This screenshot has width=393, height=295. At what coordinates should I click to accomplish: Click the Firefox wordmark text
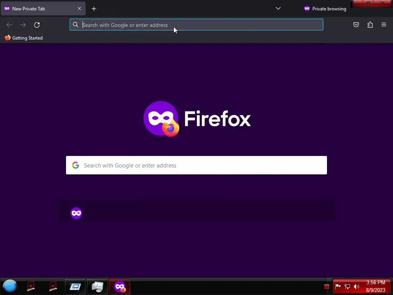point(218,119)
